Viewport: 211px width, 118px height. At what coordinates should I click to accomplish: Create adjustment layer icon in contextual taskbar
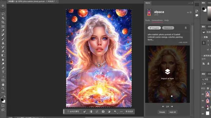pyautogui.click(x=109, y=111)
